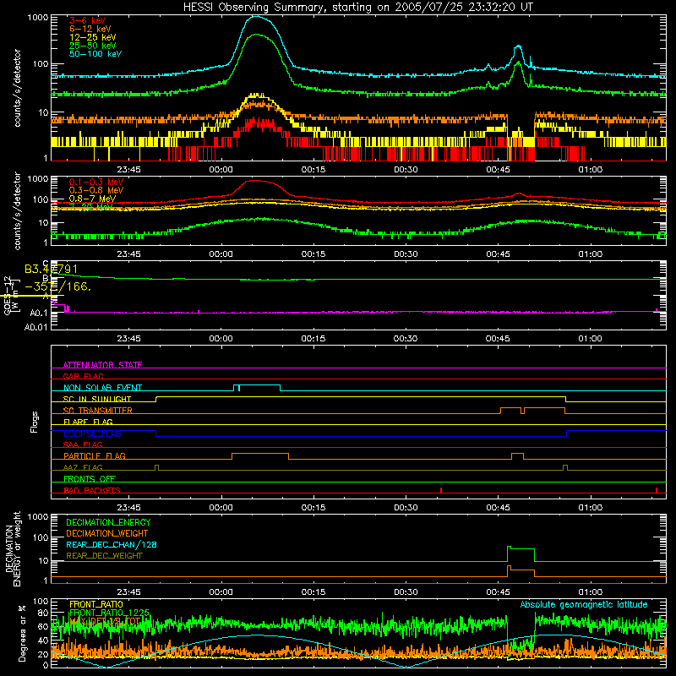676x676 pixels.
Task: Select the GAP_FLAG flag label
Action: click(83, 376)
